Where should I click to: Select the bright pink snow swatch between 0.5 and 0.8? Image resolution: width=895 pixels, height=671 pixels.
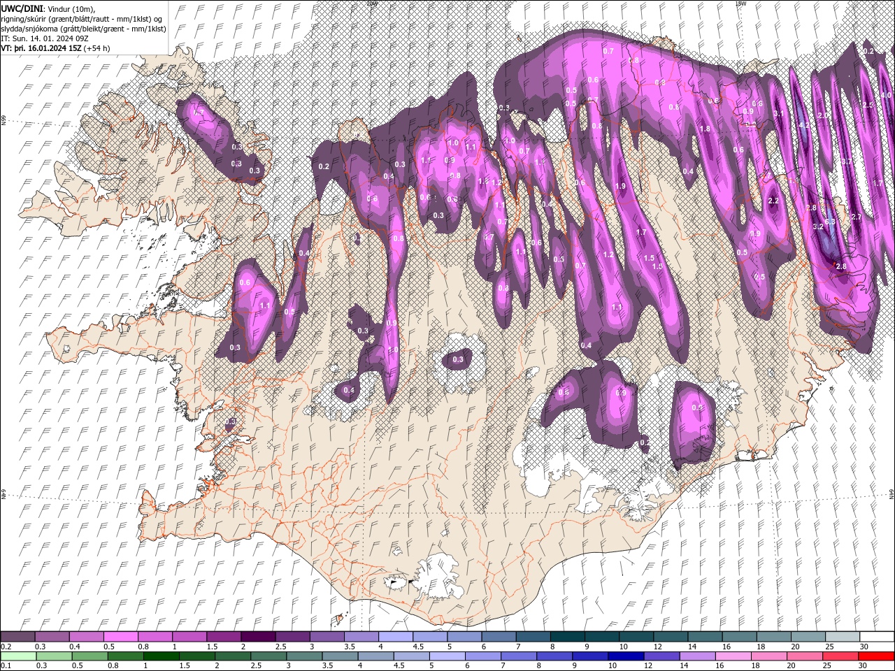[120, 637]
